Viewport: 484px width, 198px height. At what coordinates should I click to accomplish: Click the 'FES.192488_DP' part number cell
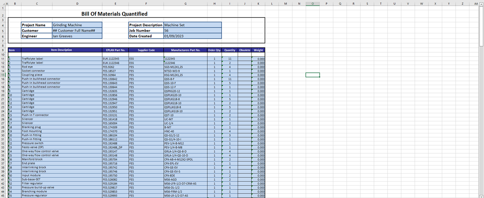pos(115,147)
